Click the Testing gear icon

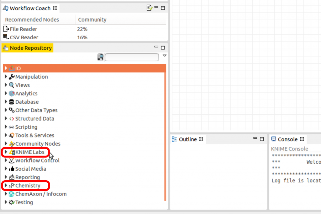pyautogui.click(x=12, y=202)
